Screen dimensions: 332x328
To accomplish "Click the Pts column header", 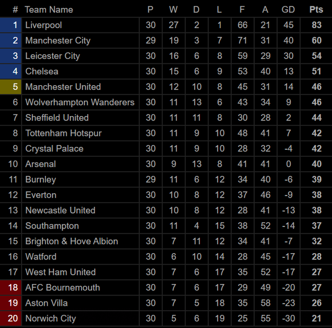I will (x=316, y=10).
